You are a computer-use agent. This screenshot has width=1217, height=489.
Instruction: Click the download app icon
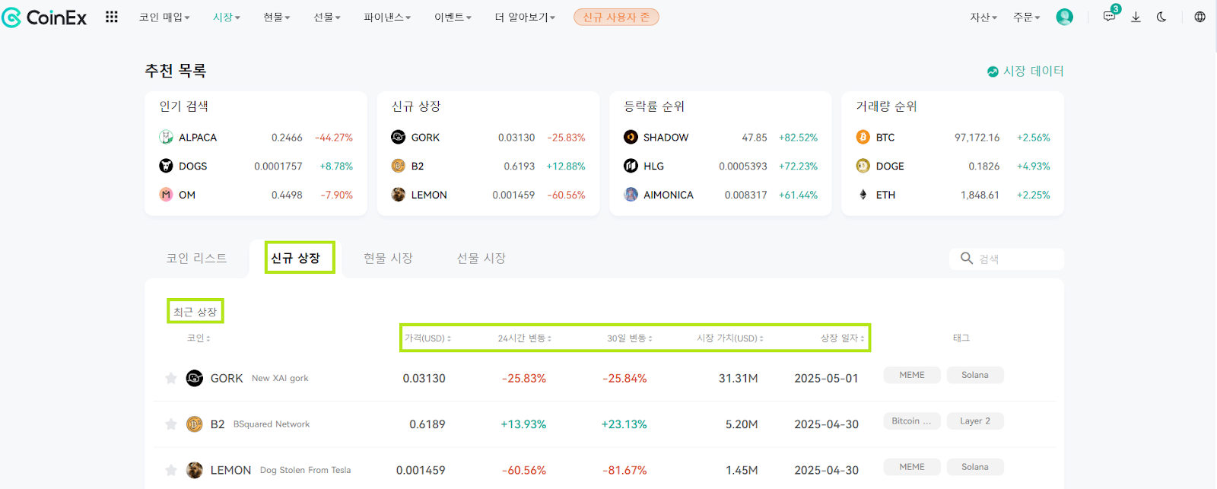point(1136,17)
